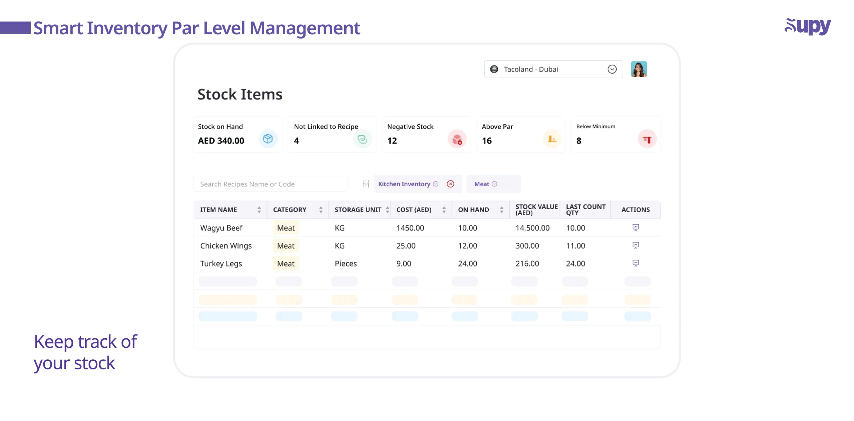Select the Below Minimum 8 card
Viewport: 854px width, 421px height.
[615, 134]
